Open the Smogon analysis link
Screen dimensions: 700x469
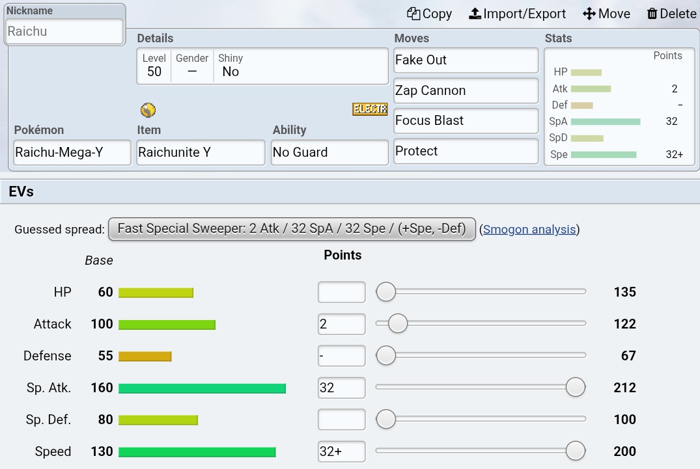click(529, 229)
